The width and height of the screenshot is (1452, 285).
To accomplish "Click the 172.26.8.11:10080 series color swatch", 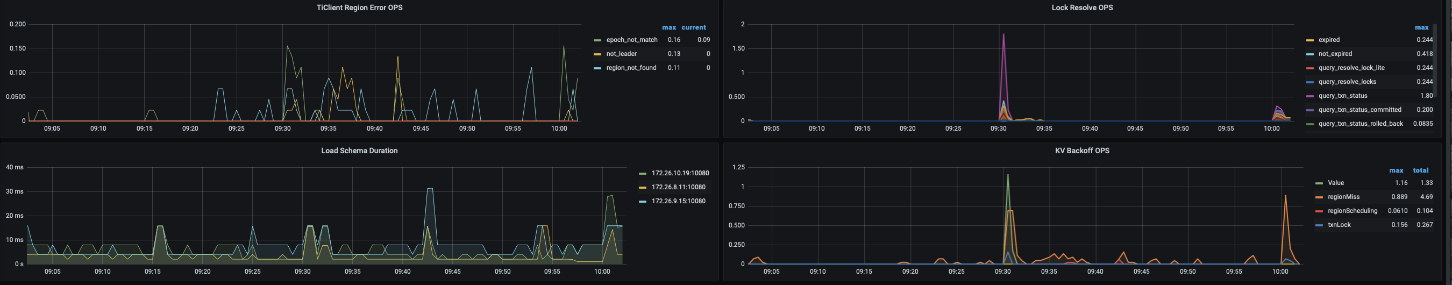I will click(643, 188).
